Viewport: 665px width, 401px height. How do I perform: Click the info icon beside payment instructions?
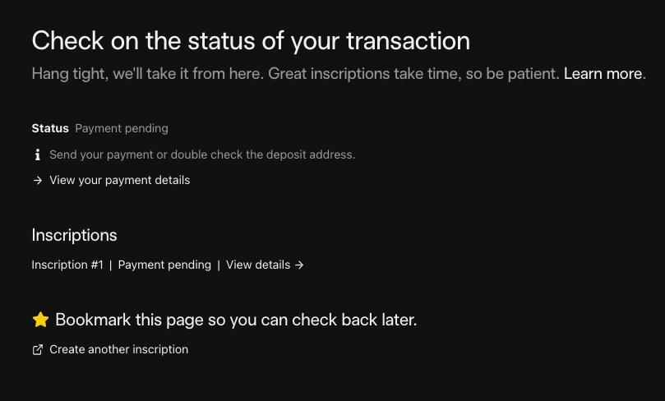coord(37,154)
